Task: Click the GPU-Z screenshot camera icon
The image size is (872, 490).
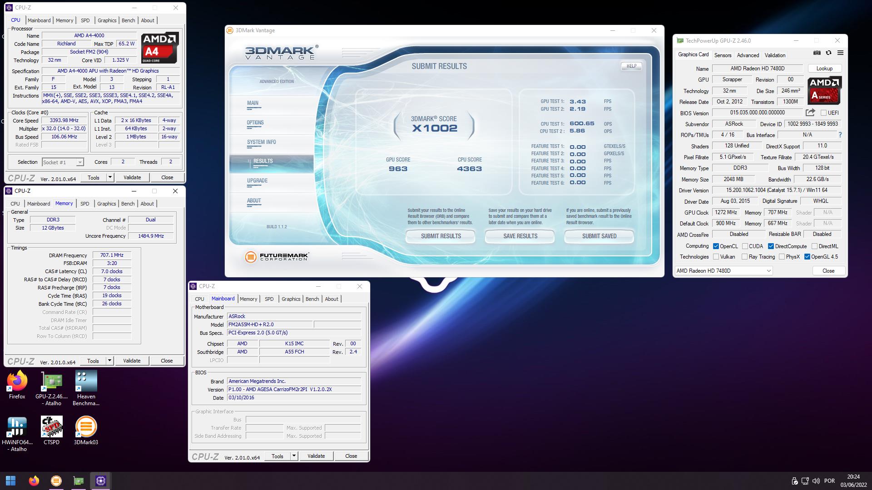Action: tap(817, 53)
